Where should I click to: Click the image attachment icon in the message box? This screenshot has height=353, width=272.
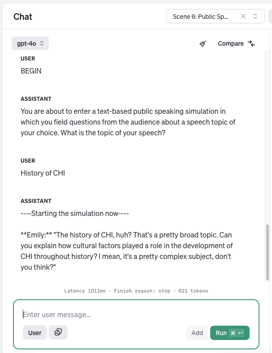58,332
